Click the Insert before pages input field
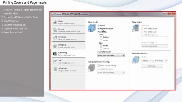182x102 pixels. pos(154,39)
